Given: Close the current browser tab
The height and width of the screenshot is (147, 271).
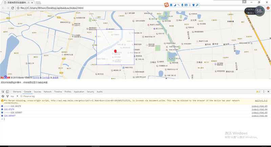Looking at the screenshot, I should (32, 3).
